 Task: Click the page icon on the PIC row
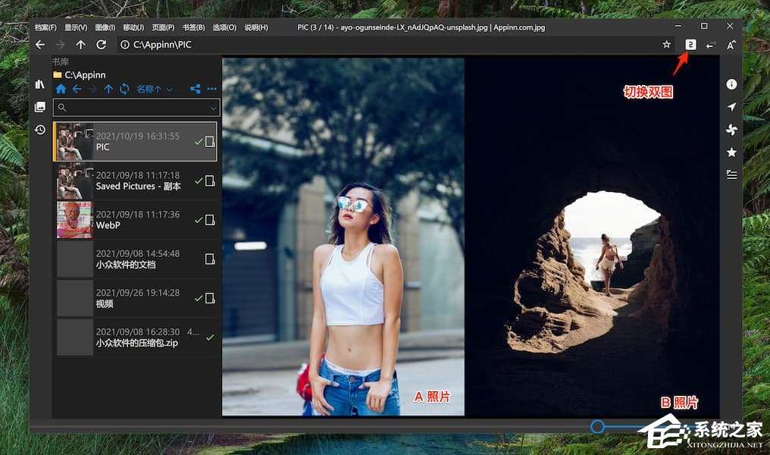click(x=210, y=142)
